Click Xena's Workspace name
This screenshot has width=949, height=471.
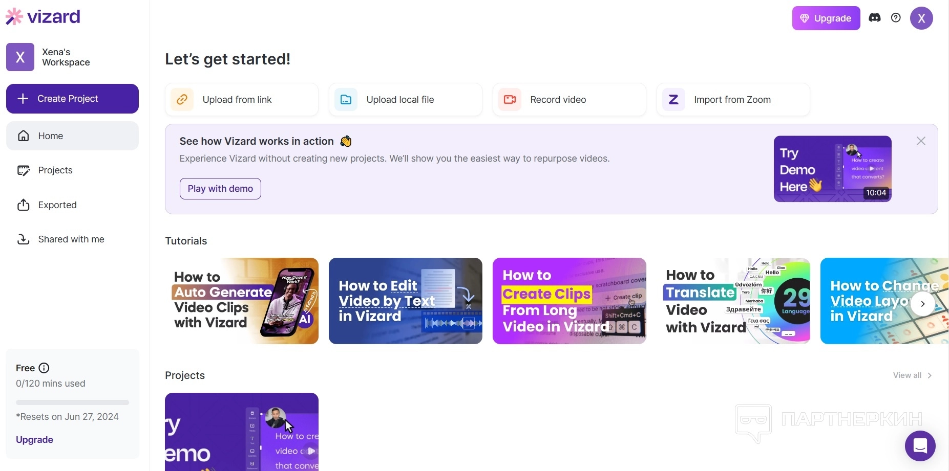coord(66,57)
